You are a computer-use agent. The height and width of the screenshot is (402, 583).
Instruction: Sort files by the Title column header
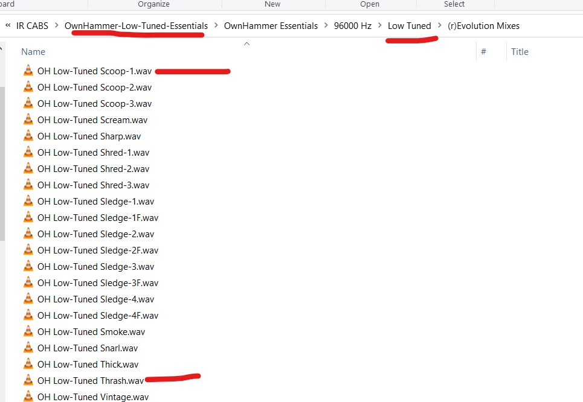point(520,52)
